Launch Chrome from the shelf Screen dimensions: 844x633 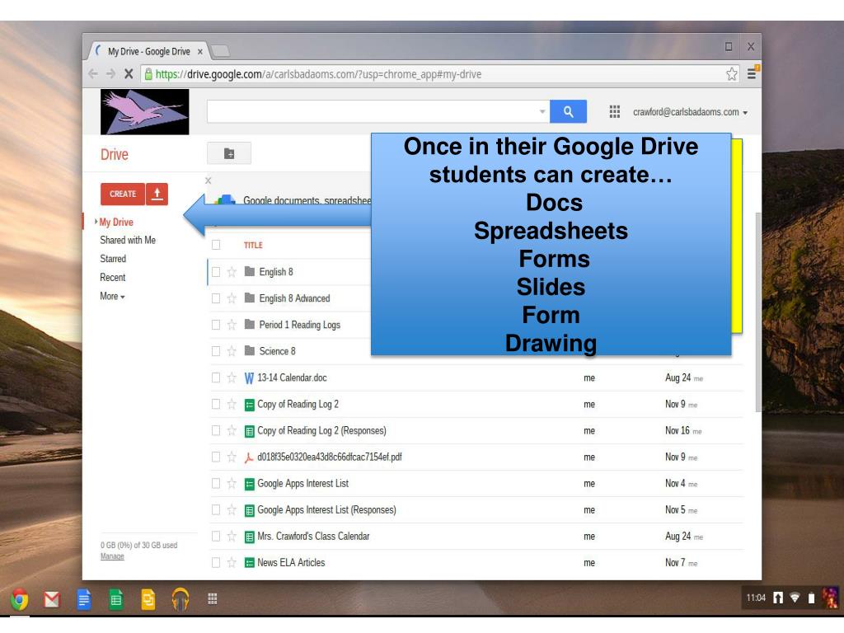coord(20,599)
